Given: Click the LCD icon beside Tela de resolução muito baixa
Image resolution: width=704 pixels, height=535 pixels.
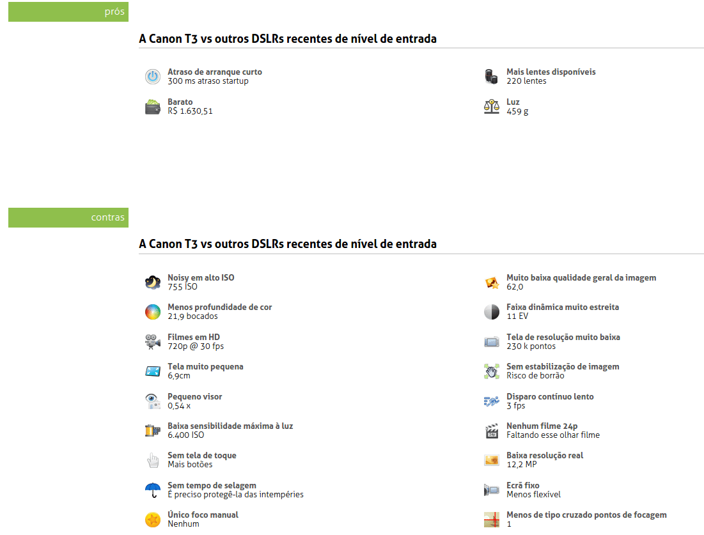Looking at the screenshot, I should [x=492, y=341].
